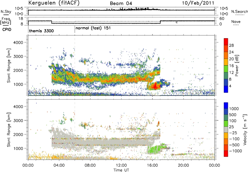Click the '28' power colorbar label
The image size is (248, 172).
click(x=231, y=45)
